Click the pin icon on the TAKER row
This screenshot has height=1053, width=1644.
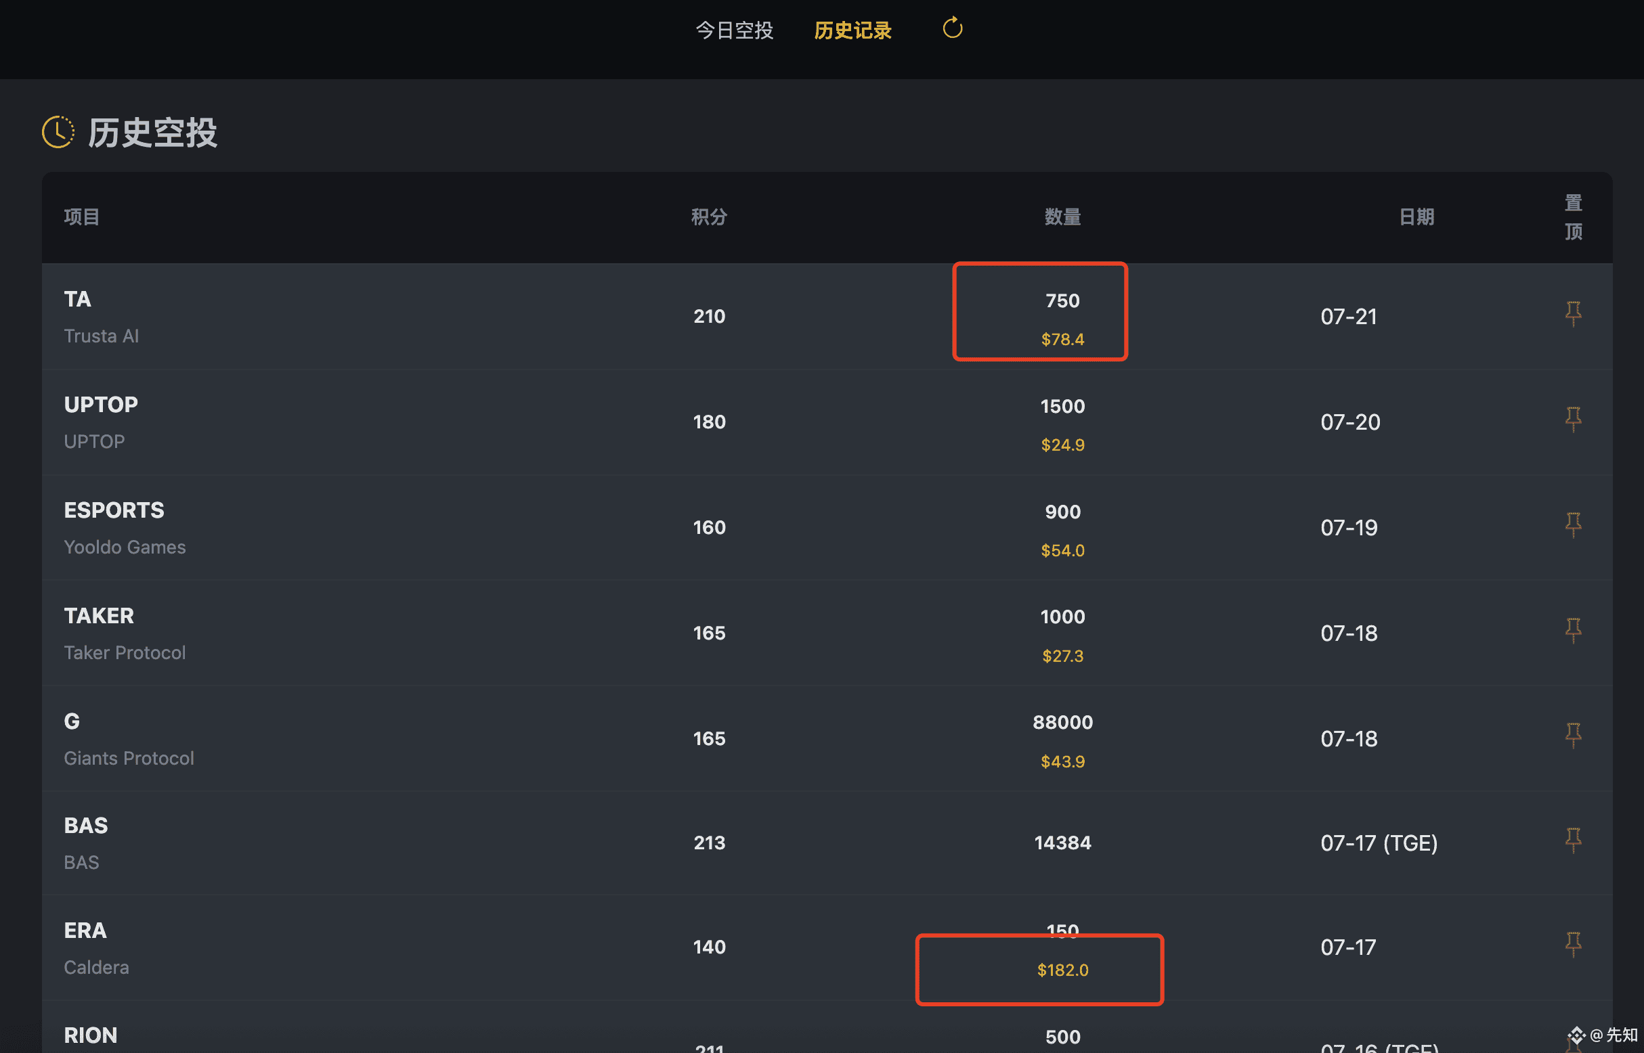coord(1573,631)
